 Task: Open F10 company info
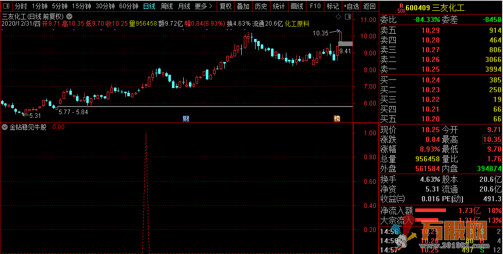[315, 6]
